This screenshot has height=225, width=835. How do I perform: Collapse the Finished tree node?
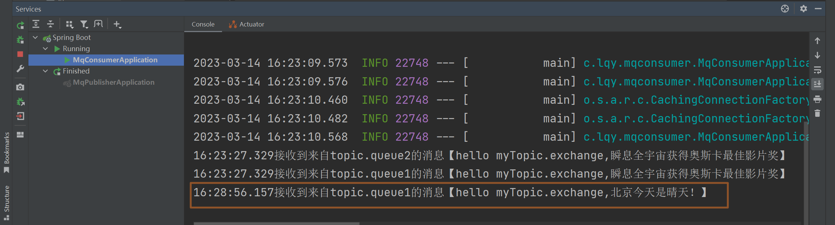click(x=46, y=71)
